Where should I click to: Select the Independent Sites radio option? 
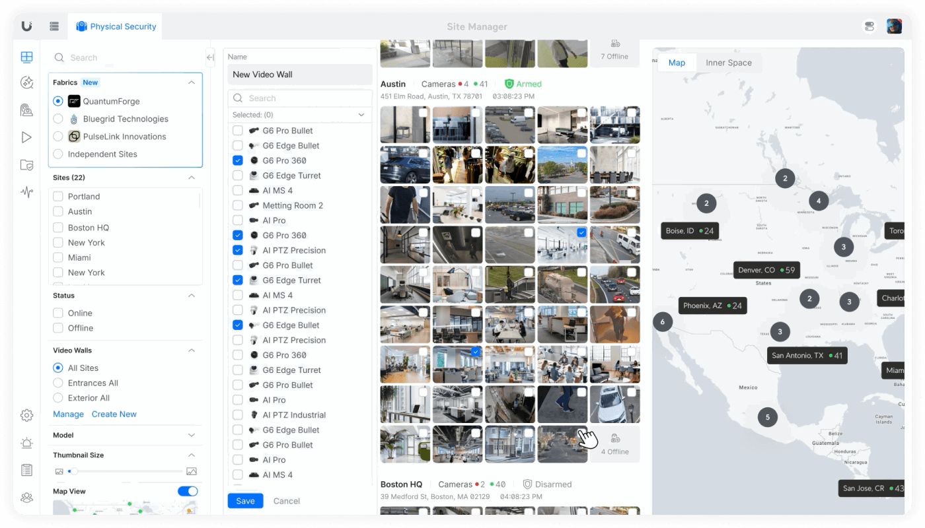[x=58, y=154]
